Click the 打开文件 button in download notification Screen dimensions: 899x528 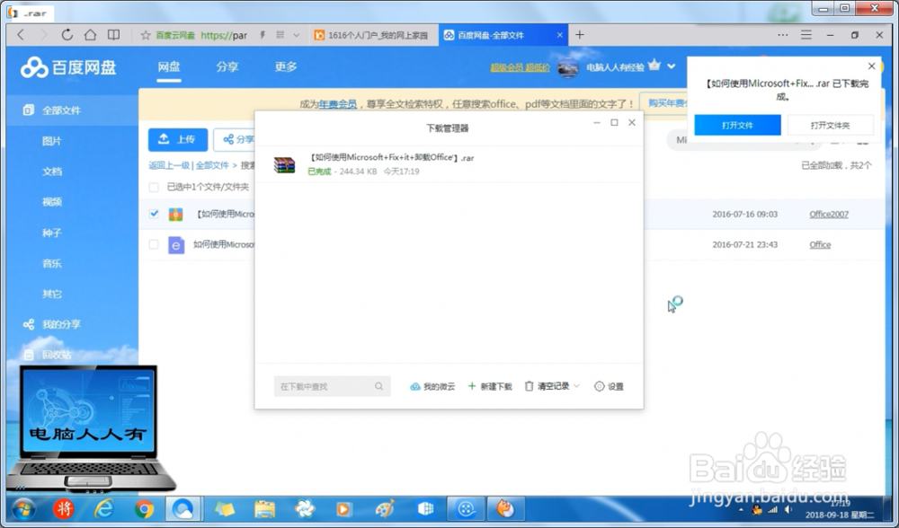click(737, 125)
